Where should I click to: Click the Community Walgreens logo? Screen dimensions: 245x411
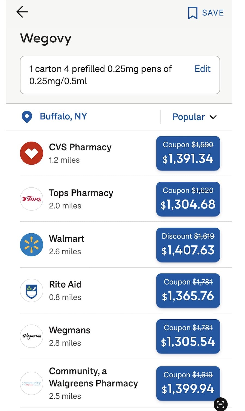pyautogui.click(x=32, y=383)
